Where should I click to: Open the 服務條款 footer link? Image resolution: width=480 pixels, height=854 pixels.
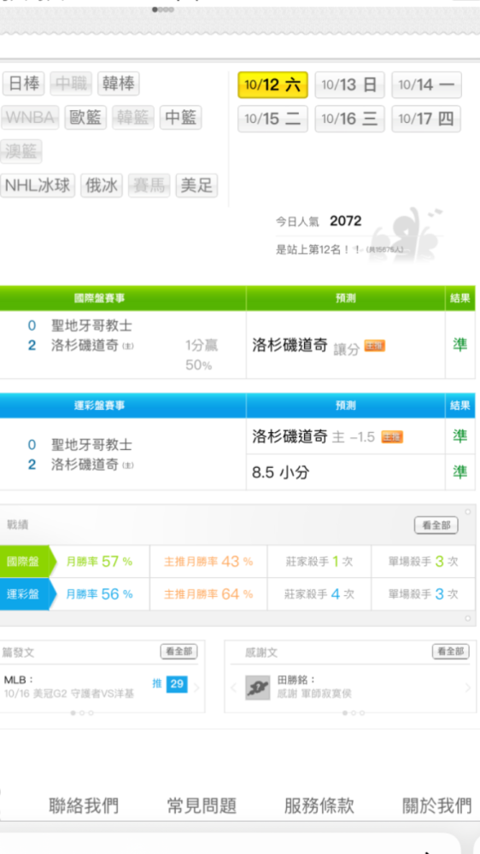coord(319,805)
